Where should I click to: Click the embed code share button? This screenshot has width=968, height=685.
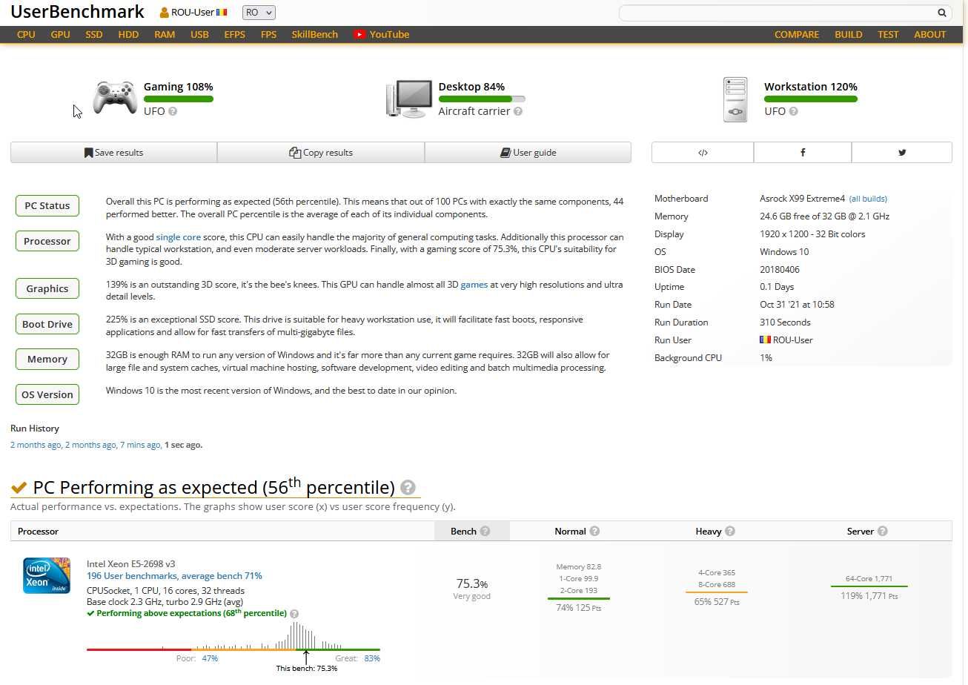(703, 152)
